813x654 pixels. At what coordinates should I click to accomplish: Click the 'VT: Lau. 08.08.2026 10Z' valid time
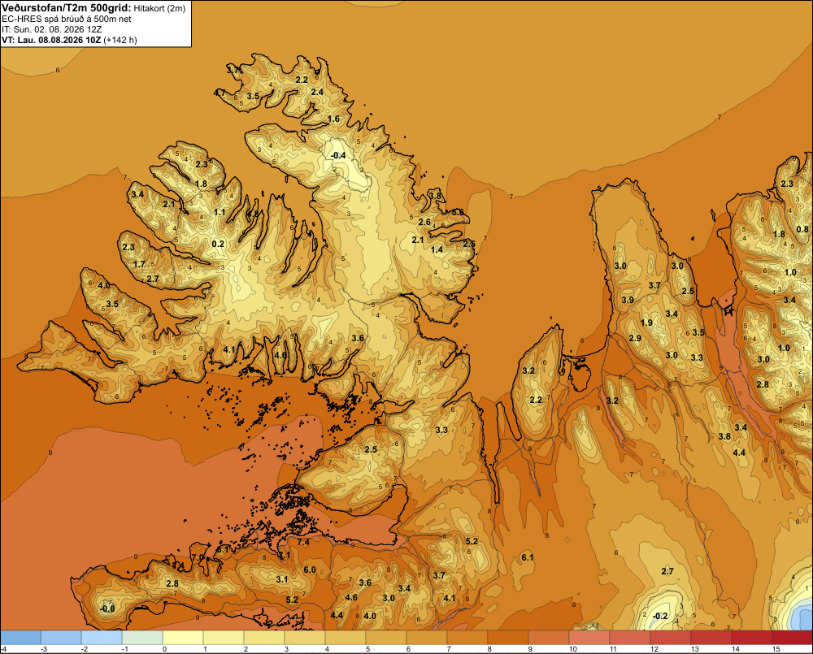pyautogui.click(x=52, y=40)
